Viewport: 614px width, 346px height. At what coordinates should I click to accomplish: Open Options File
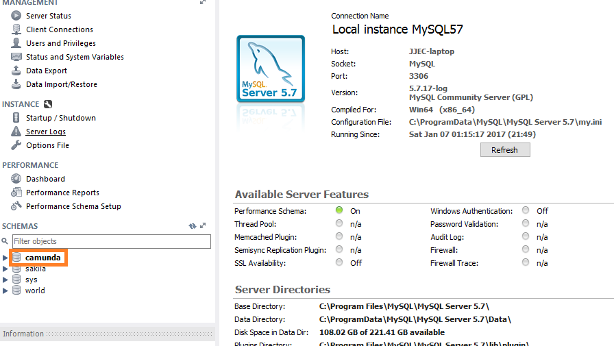click(47, 145)
